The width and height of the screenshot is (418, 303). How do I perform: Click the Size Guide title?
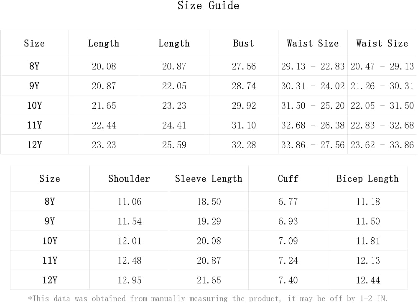[209, 5]
